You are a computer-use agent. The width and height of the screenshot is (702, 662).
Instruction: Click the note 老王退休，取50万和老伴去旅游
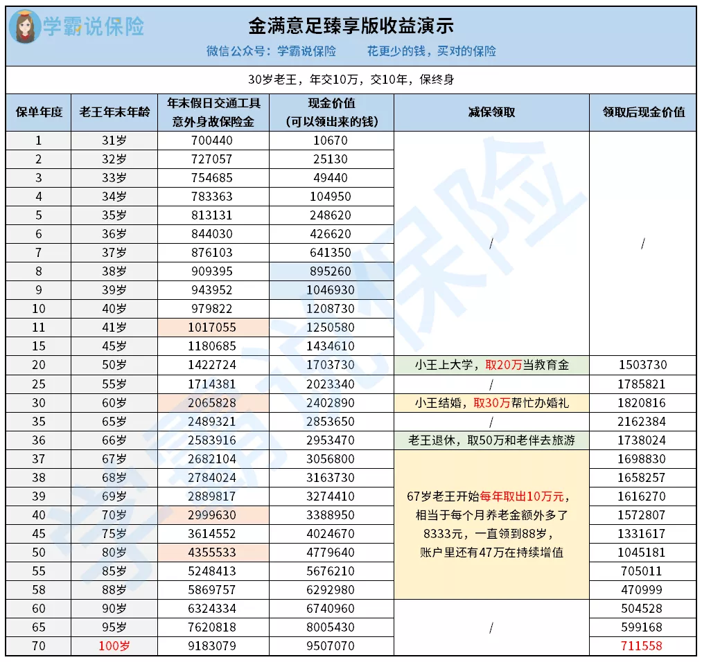click(x=491, y=440)
